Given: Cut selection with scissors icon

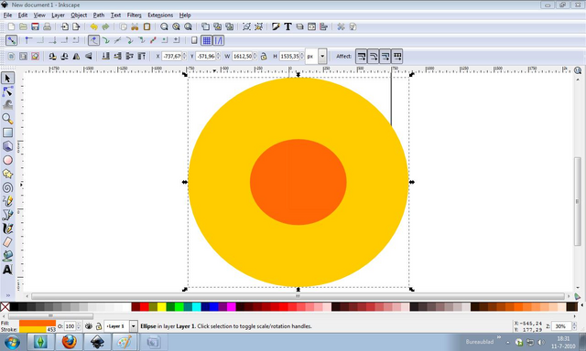Looking at the screenshot, I should point(135,27).
